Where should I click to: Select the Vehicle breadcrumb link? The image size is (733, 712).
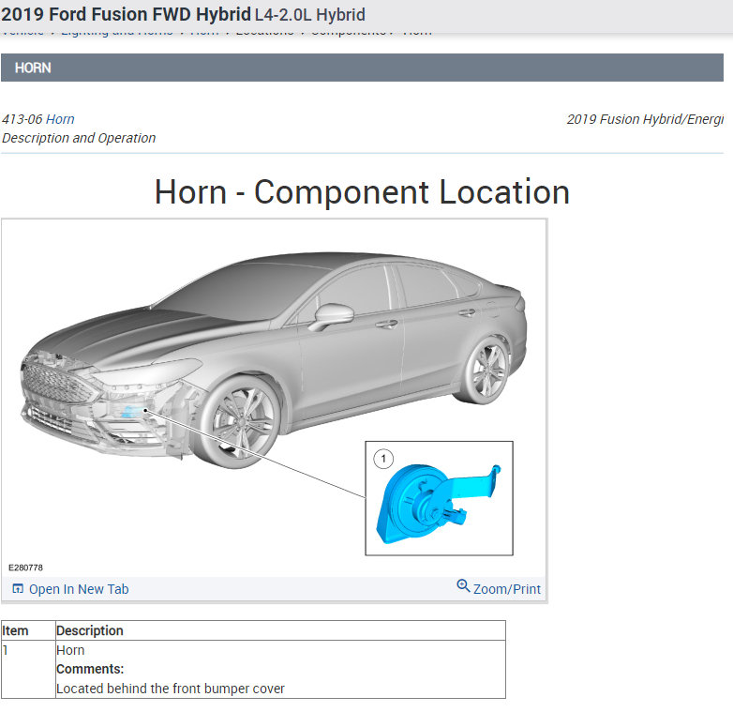(x=22, y=33)
